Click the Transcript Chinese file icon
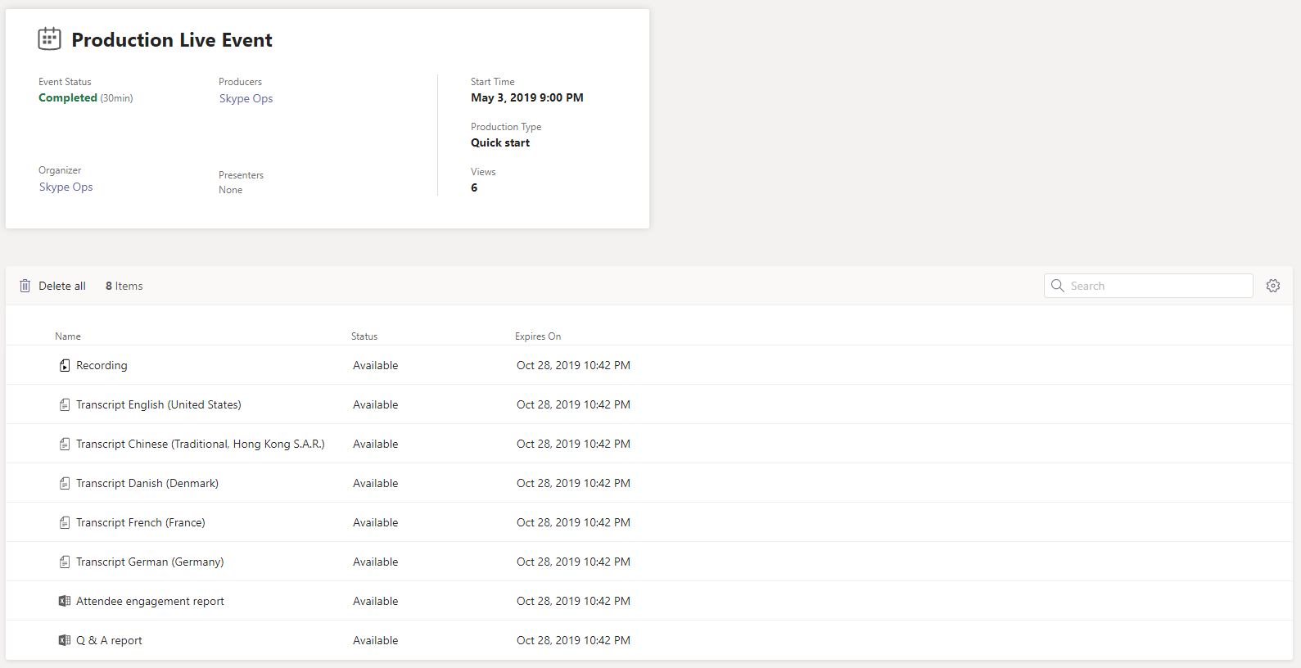The image size is (1301, 668). point(65,444)
